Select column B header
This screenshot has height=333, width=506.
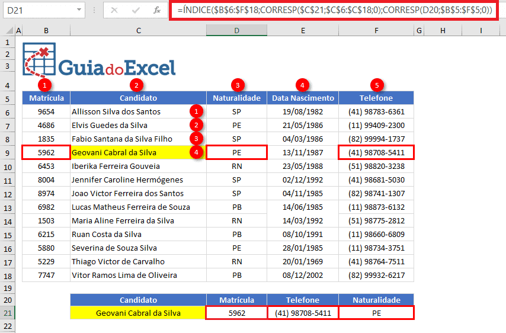(46, 31)
